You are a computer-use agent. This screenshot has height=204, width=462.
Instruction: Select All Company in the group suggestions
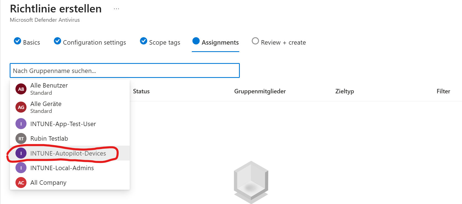48,183
